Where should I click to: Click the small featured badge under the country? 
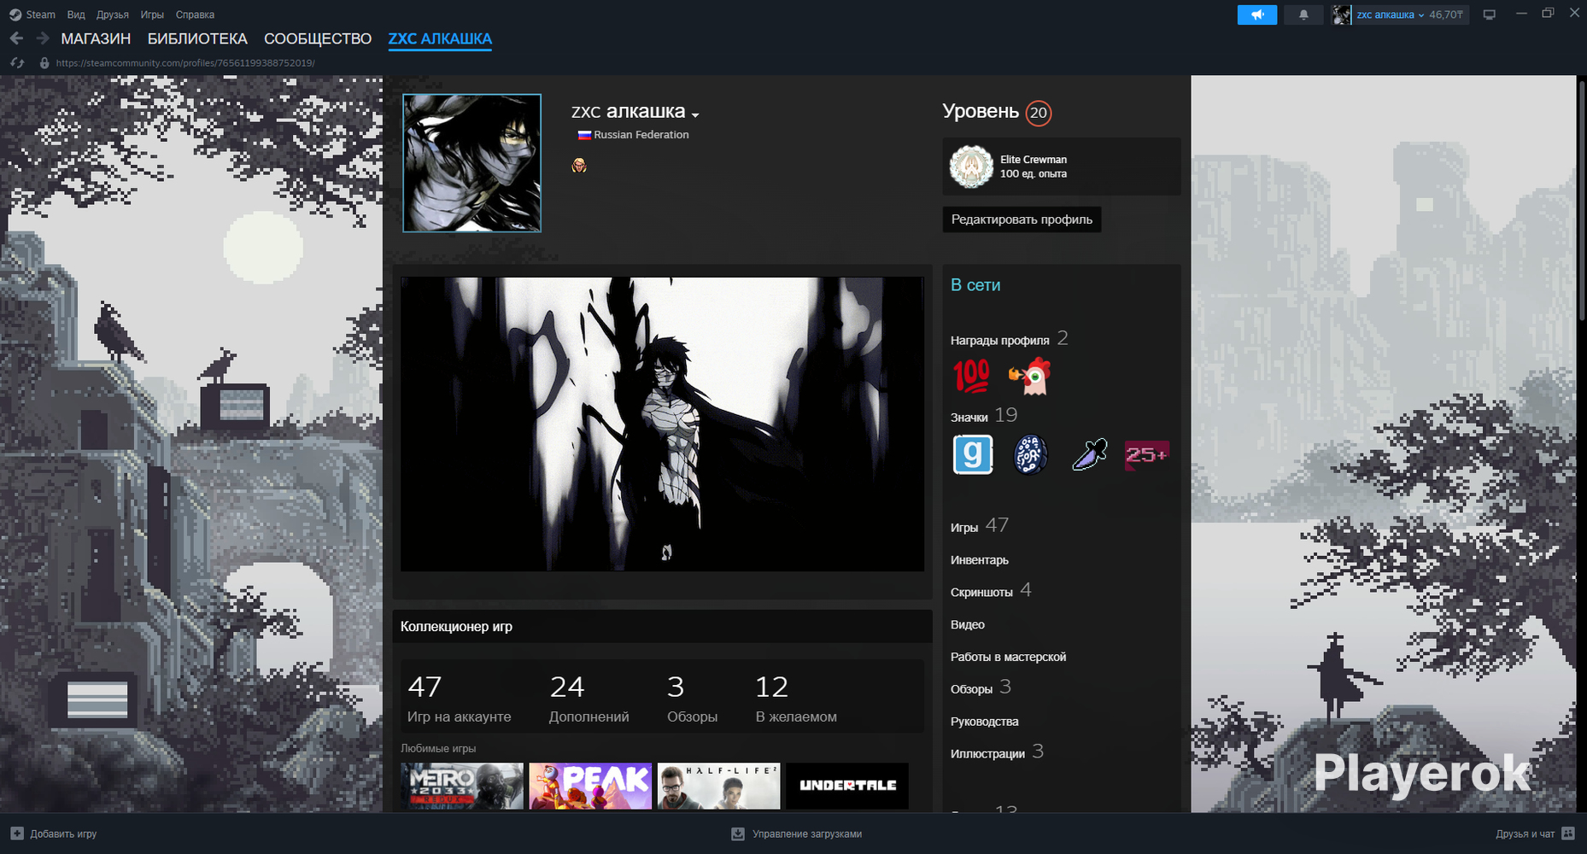pos(579,166)
